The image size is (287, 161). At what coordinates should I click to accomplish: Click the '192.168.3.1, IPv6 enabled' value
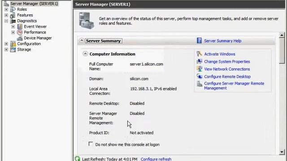[153, 89]
